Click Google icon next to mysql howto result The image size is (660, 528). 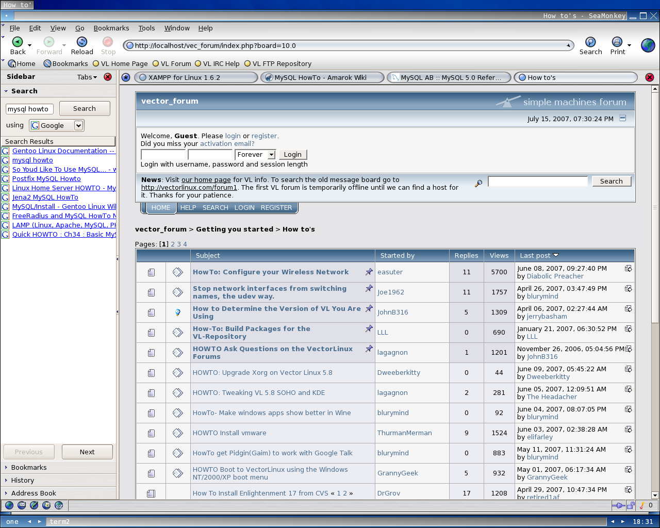pyautogui.click(x=5, y=160)
